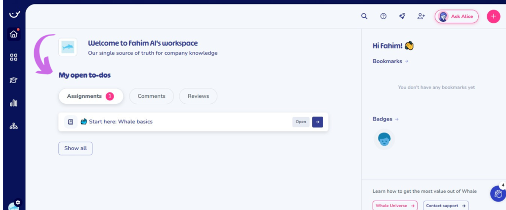Switch to the Reviews tab

pos(198,96)
